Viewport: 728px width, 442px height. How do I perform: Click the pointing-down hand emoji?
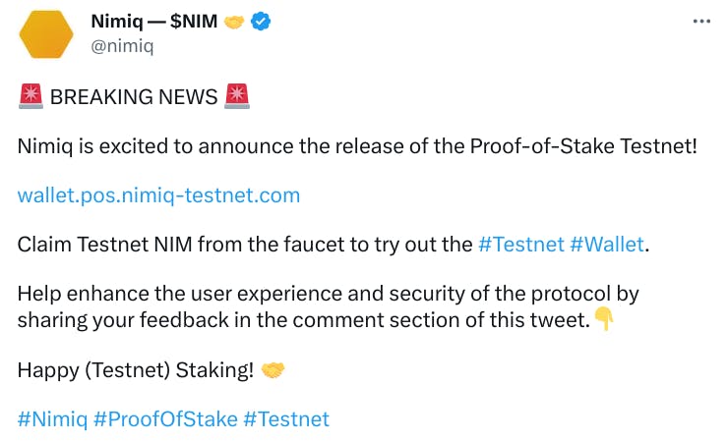(x=604, y=320)
